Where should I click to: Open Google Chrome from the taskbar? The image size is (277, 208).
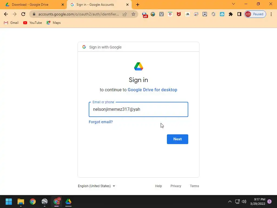click(x=33, y=201)
